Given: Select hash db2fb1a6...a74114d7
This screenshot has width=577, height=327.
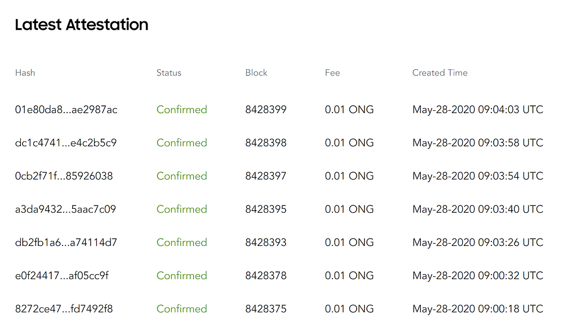Looking at the screenshot, I should (66, 243).
